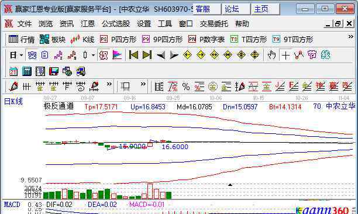Image resolution: width=358 pixels, height=214 pixels.
Task: Jump to first bar with skip-back arrow
Action: [133, 55]
